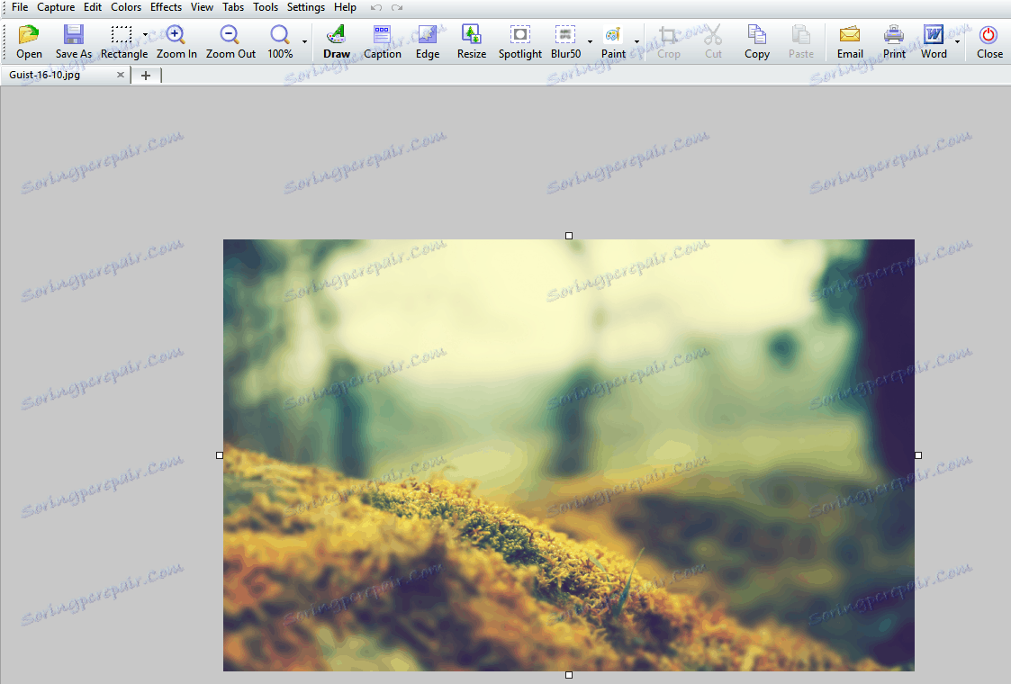
Task: Click the moss photo on the canvas
Action: click(569, 455)
